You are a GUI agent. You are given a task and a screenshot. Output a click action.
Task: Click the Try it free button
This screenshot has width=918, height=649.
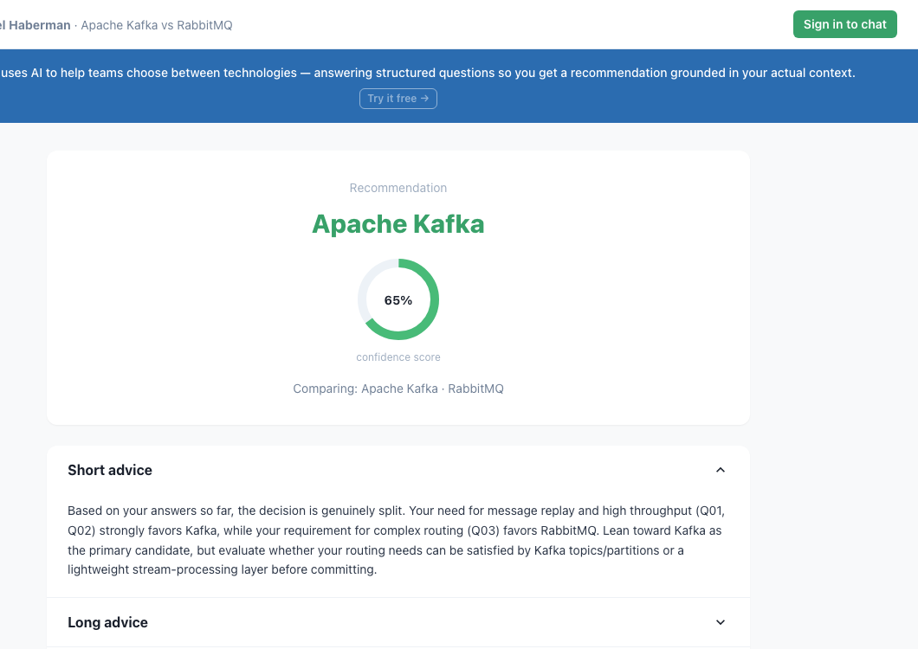click(x=398, y=99)
